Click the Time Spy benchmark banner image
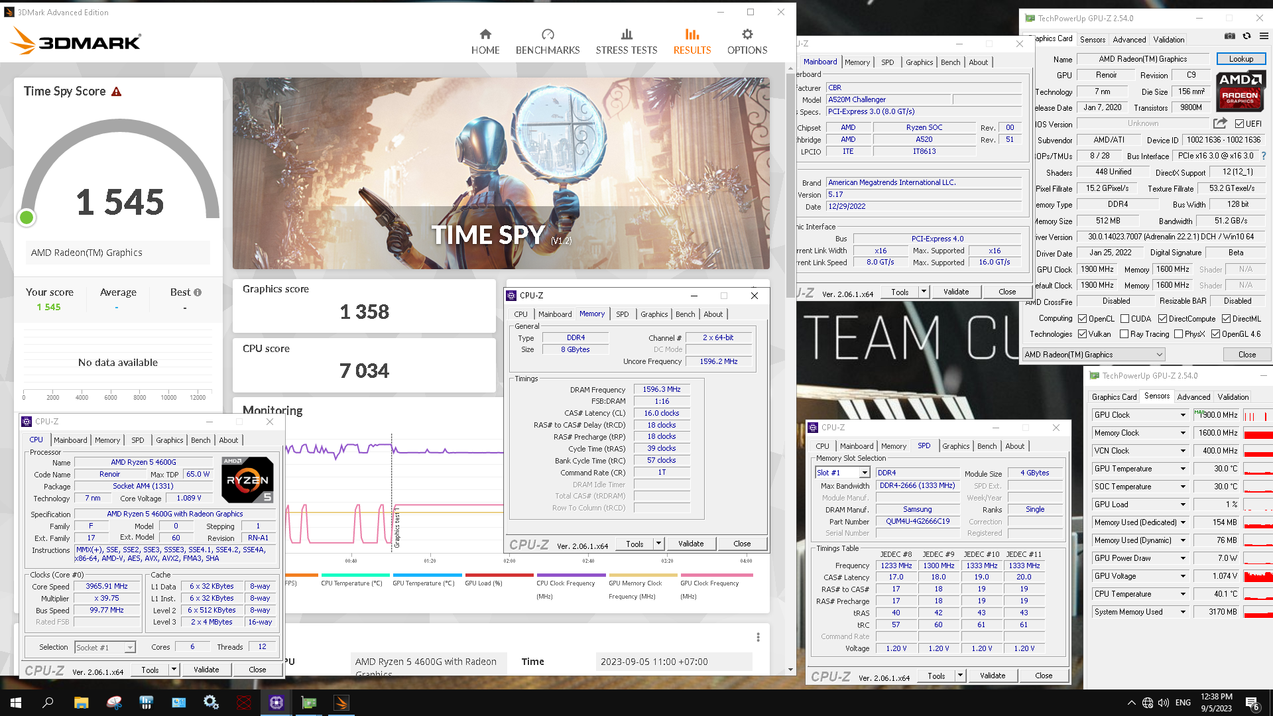 pyautogui.click(x=501, y=174)
